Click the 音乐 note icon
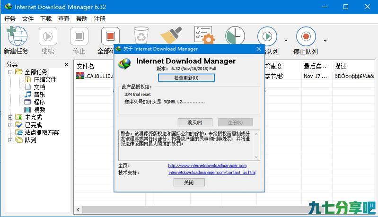The height and width of the screenshot is (217, 378). [28, 94]
